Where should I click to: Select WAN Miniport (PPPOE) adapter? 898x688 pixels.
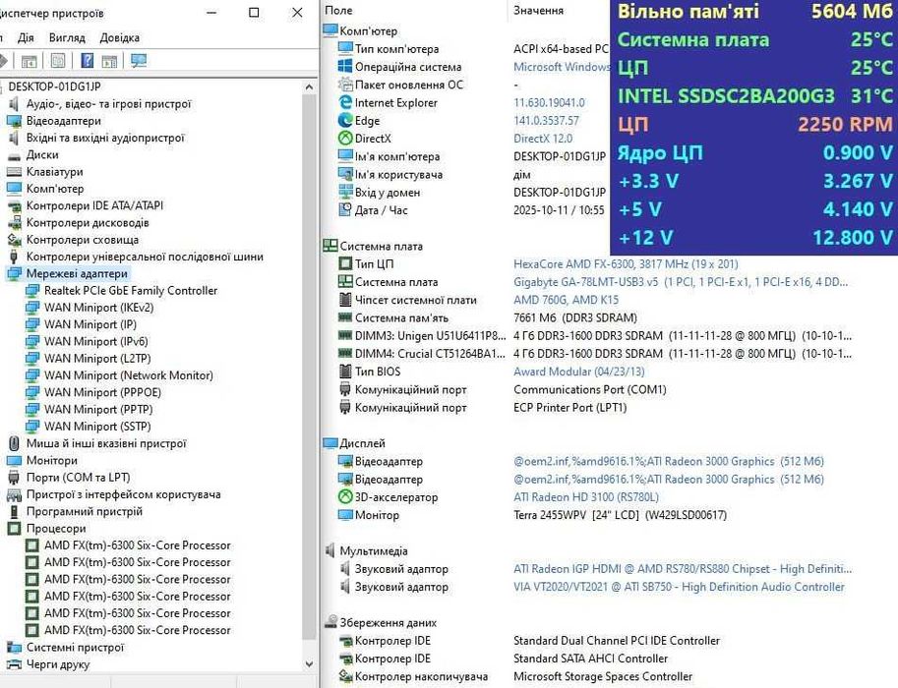[102, 392]
